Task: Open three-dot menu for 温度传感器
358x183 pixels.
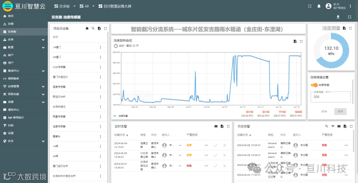Action: coord(100,87)
